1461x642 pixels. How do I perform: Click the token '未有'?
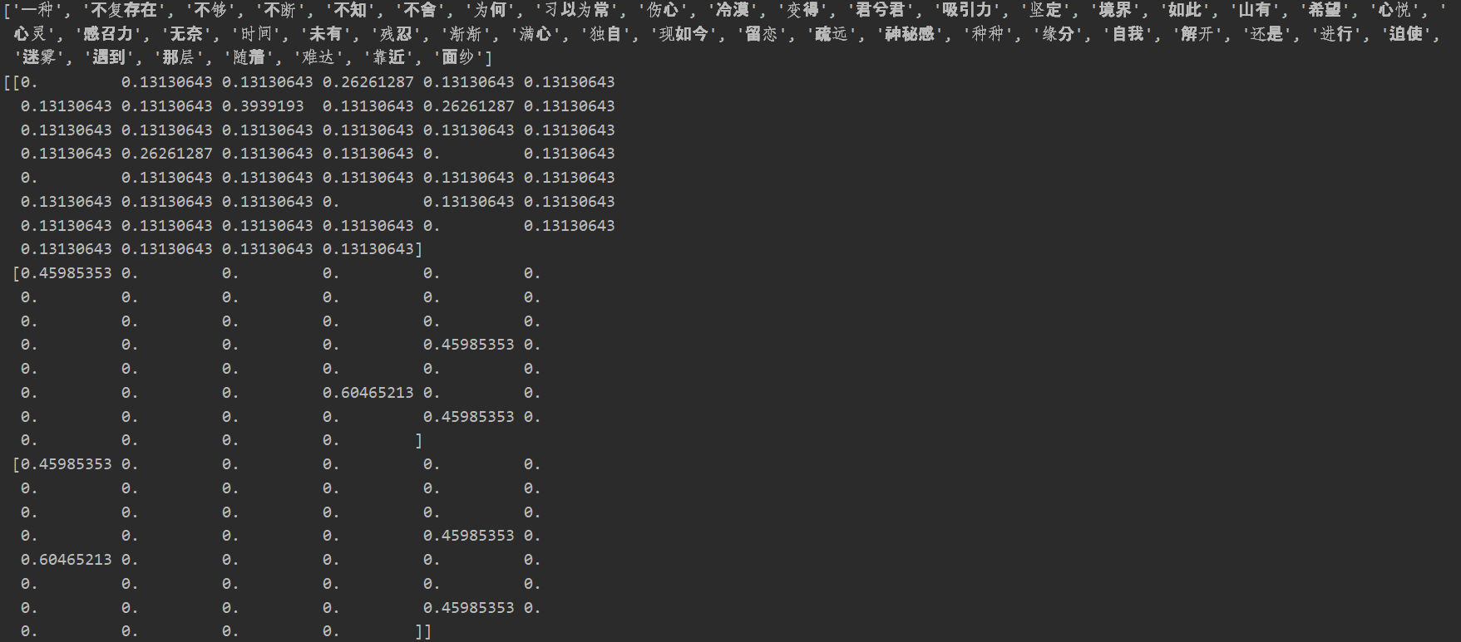click(325, 34)
